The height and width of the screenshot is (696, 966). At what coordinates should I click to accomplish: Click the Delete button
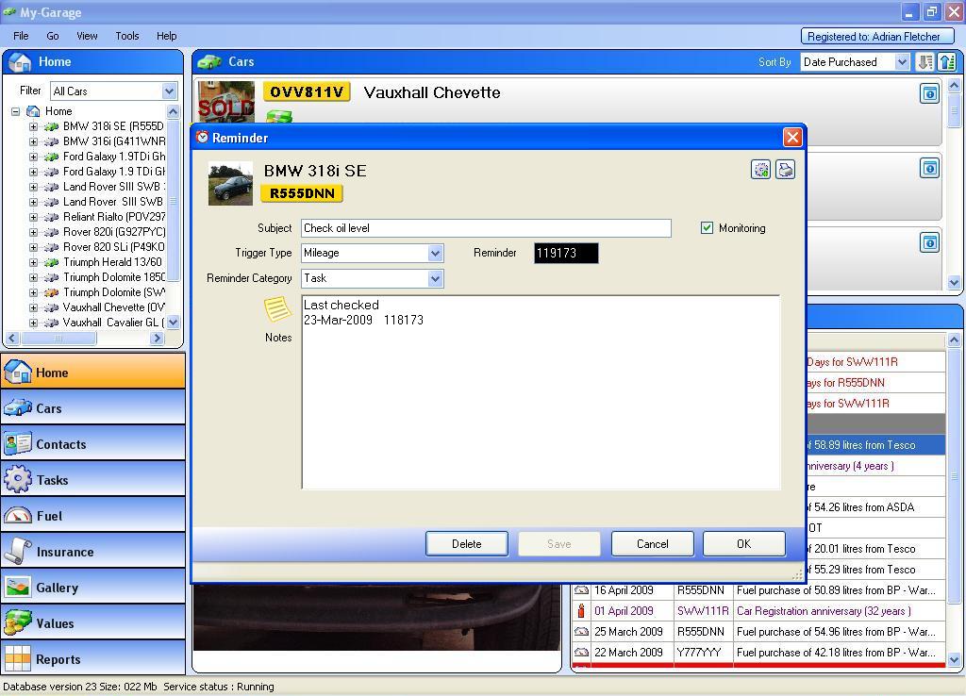coord(466,544)
